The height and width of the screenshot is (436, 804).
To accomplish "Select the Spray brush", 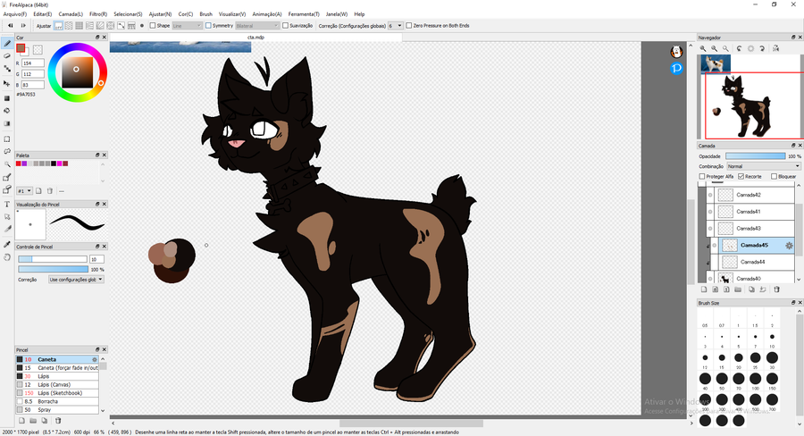I will 57,410.
